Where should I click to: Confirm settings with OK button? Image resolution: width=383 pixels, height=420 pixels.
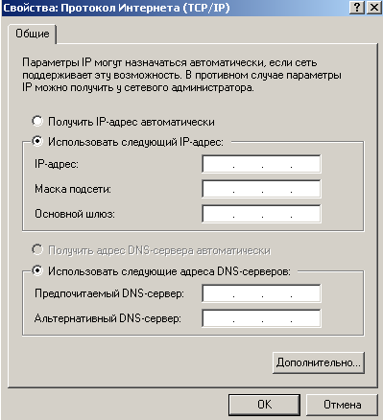pos(264,405)
